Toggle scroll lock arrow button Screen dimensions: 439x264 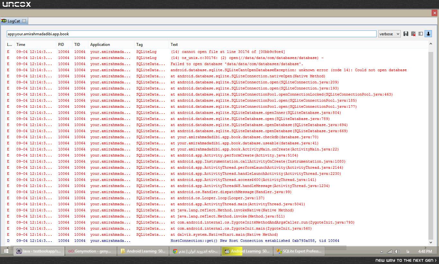[428, 34]
